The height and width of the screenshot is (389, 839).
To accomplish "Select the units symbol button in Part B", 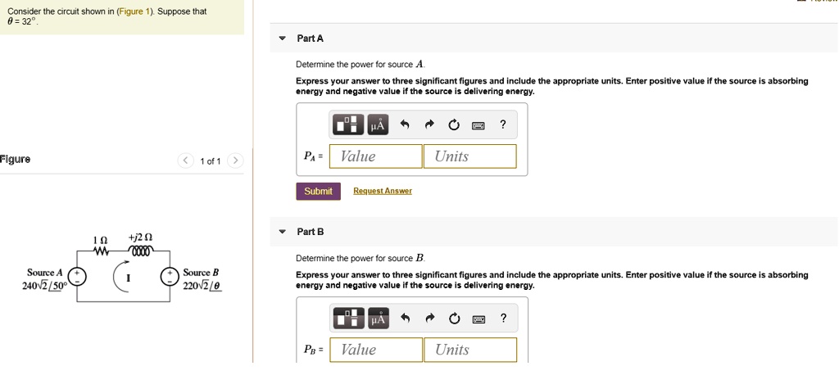I will 377,319.
